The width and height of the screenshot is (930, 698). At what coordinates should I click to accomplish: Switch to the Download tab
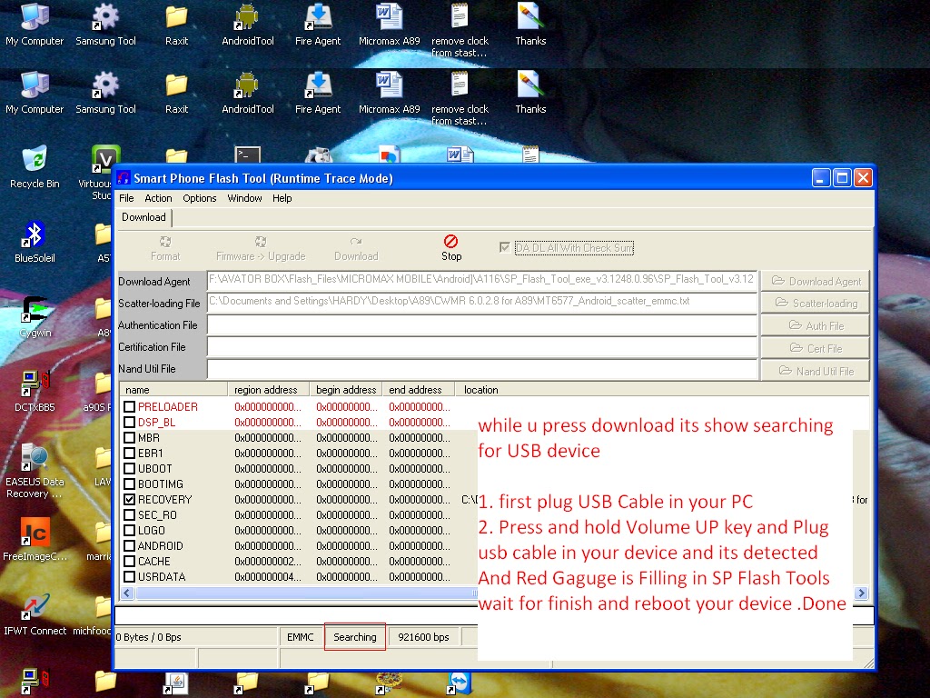click(x=144, y=217)
